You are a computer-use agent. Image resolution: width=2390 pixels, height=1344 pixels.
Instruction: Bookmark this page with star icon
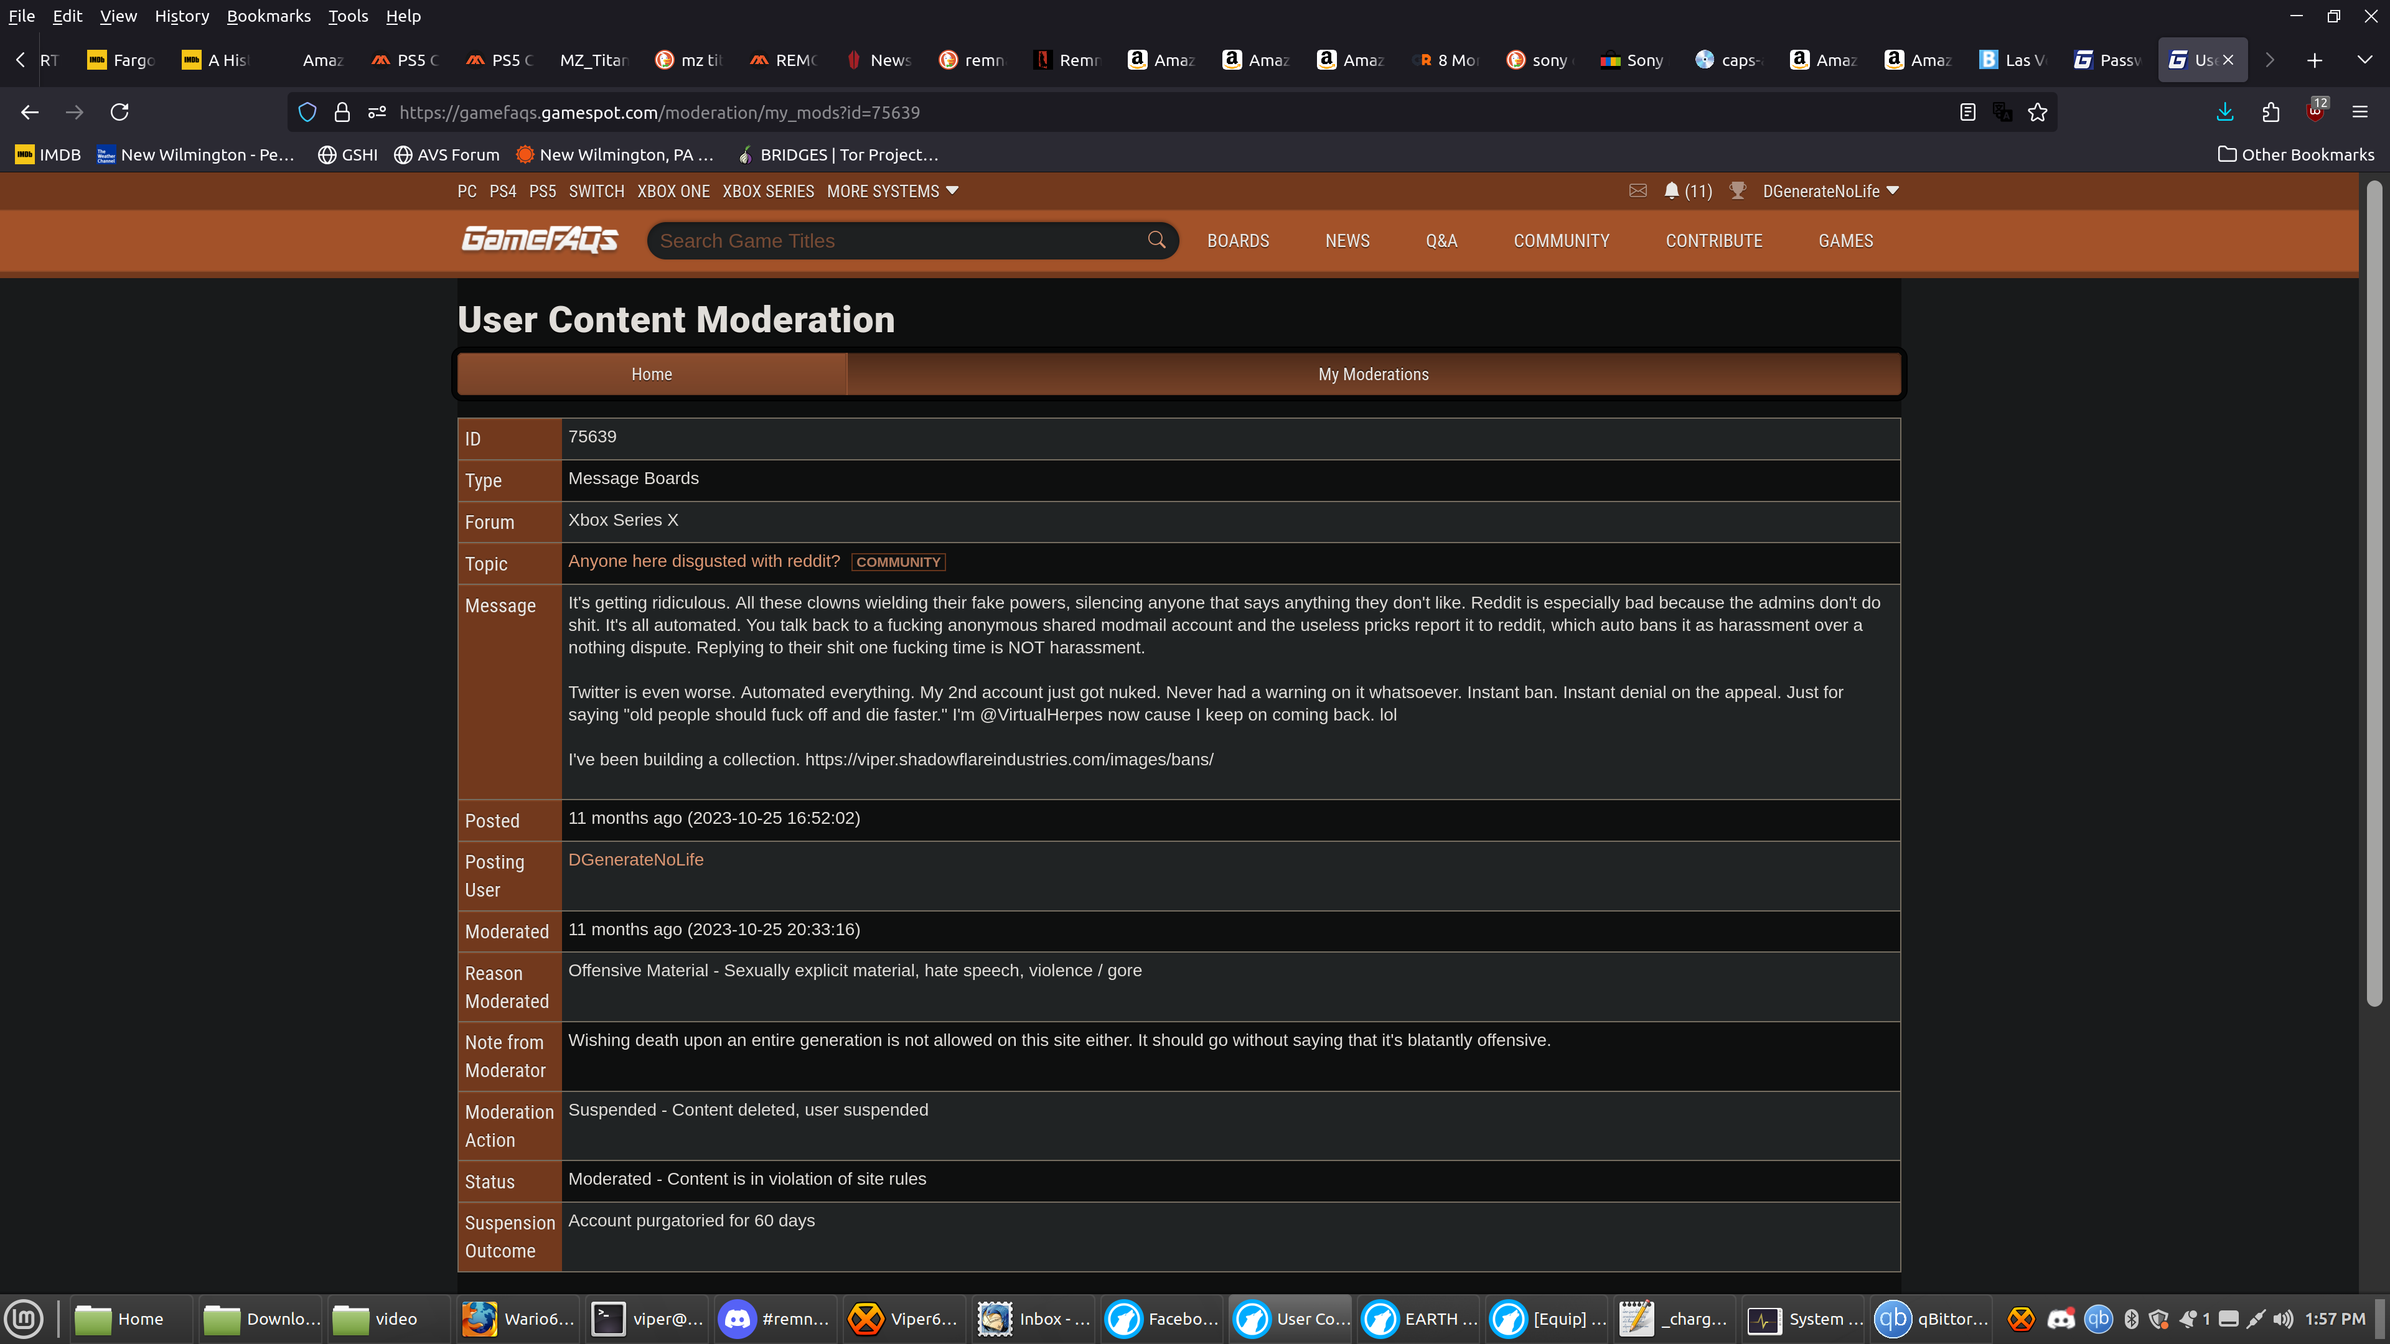click(x=2038, y=112)
